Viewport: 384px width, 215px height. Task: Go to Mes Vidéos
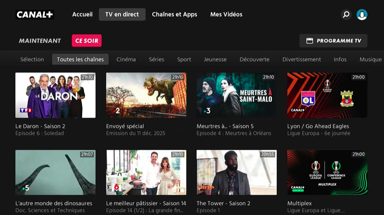(x=226, y=14)
